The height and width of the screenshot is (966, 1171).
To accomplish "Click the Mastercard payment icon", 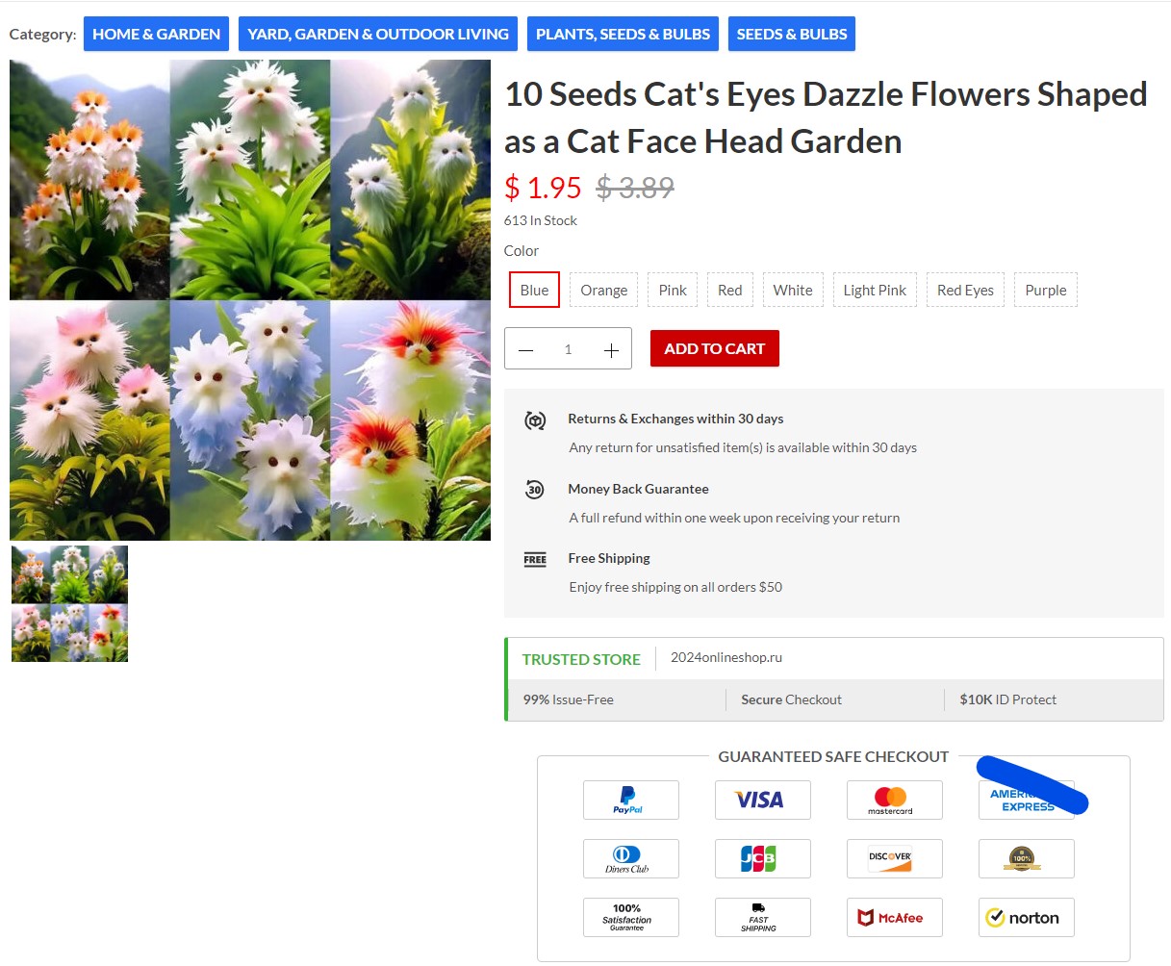I will pos(894,800).
